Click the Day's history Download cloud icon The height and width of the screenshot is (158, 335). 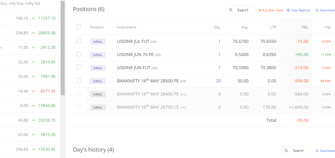pos(317,151)
